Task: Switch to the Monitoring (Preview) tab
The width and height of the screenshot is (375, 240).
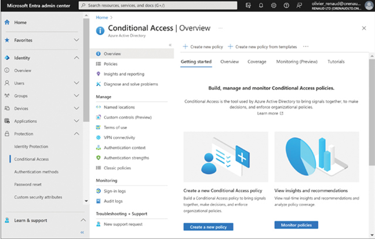Action: point(297,62)
